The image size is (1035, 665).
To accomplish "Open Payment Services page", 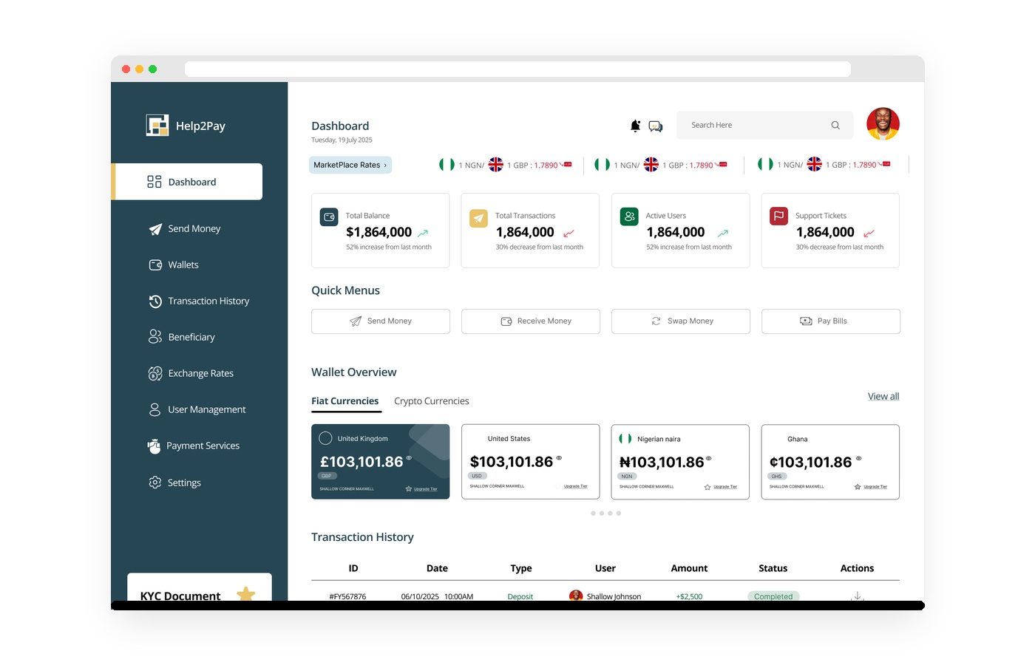I will (x=193, y=446).
